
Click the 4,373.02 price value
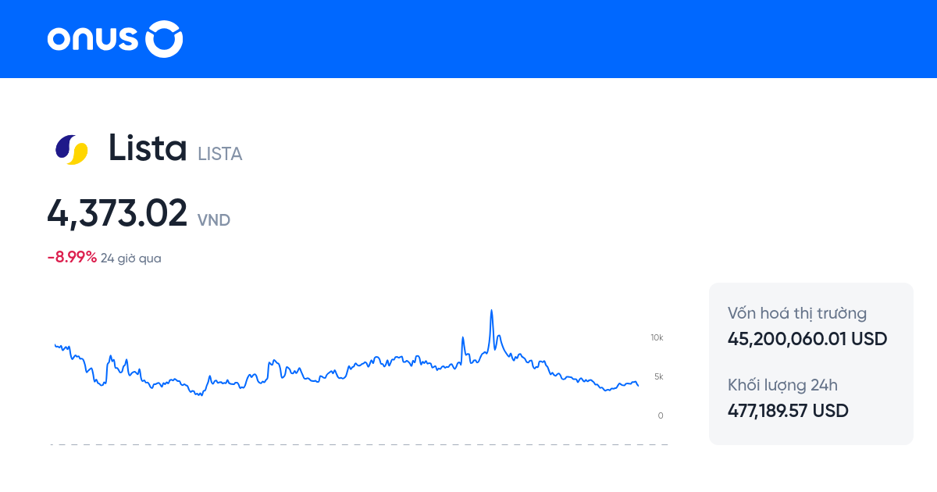pos(117,213)
